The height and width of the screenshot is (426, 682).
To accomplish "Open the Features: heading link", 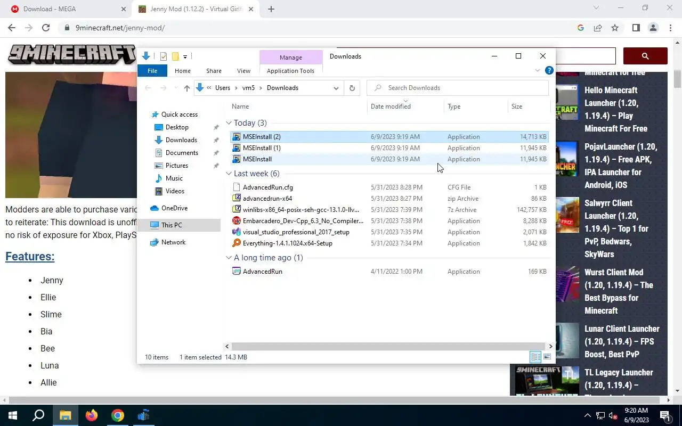I will 30,256.
